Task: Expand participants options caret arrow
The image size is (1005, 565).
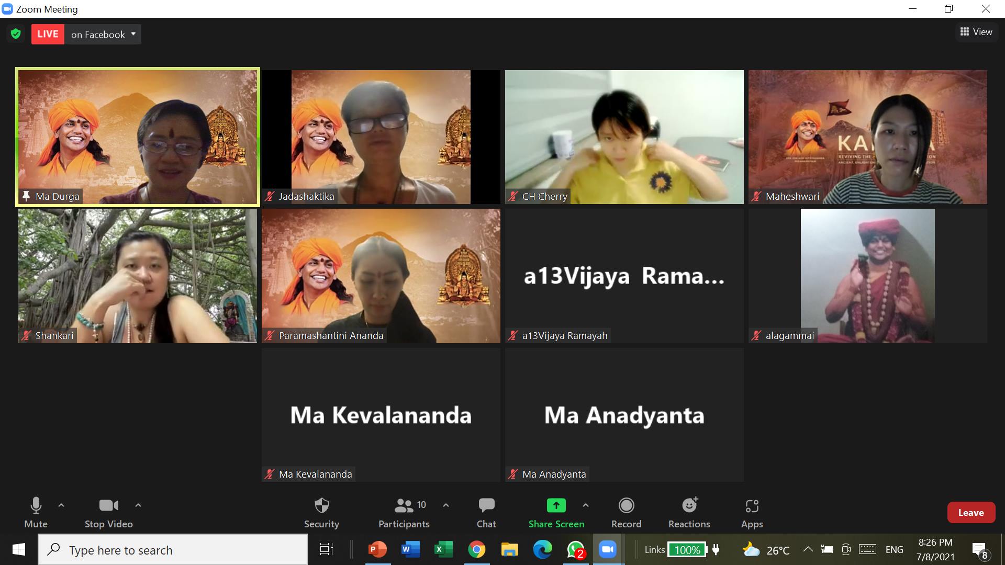Action: pyautogui.click(x=446, y=505)
